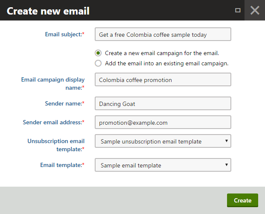Click the Email campaign display name label
Viewport: 265px width, 214px height.
(x=53, y=84)
